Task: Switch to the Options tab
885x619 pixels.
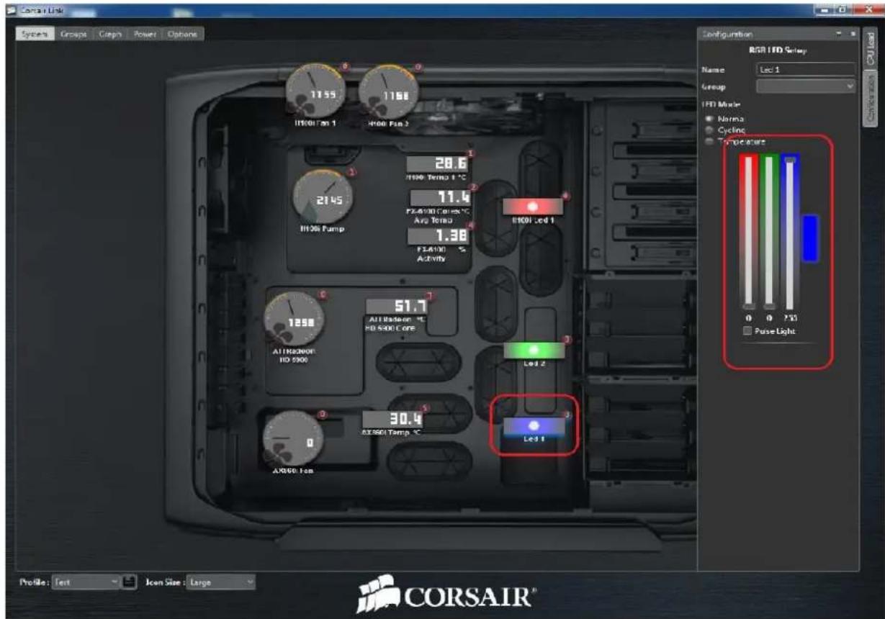Action: point(183,35)
